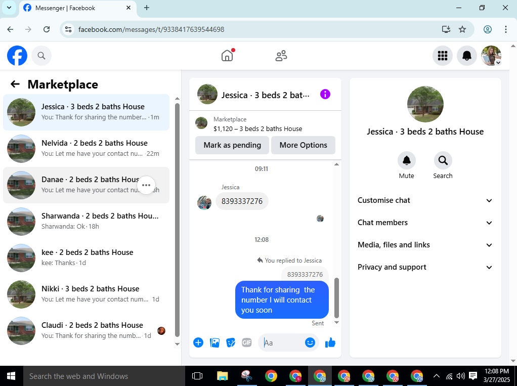Open the notifications bell in header

[x=466, y=56]
